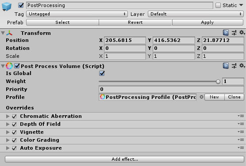
Task: Open the Profile object picker circle
Action: [x=201, y=97]
